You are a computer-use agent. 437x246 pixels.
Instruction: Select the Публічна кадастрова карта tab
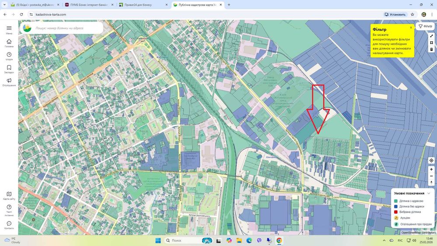pyautogui.click(x=197, y=5)
